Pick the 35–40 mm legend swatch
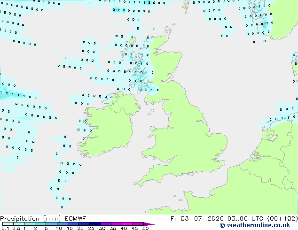The width and height of the screenshot is (298, 230). pyautogui.click(x=117, y=224)
